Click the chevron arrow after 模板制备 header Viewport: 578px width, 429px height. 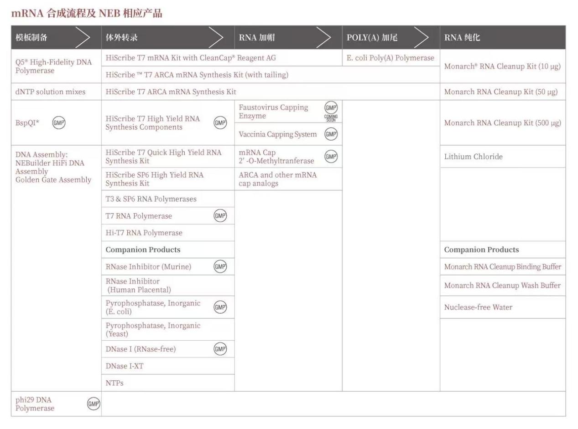[x=82, y=38]
